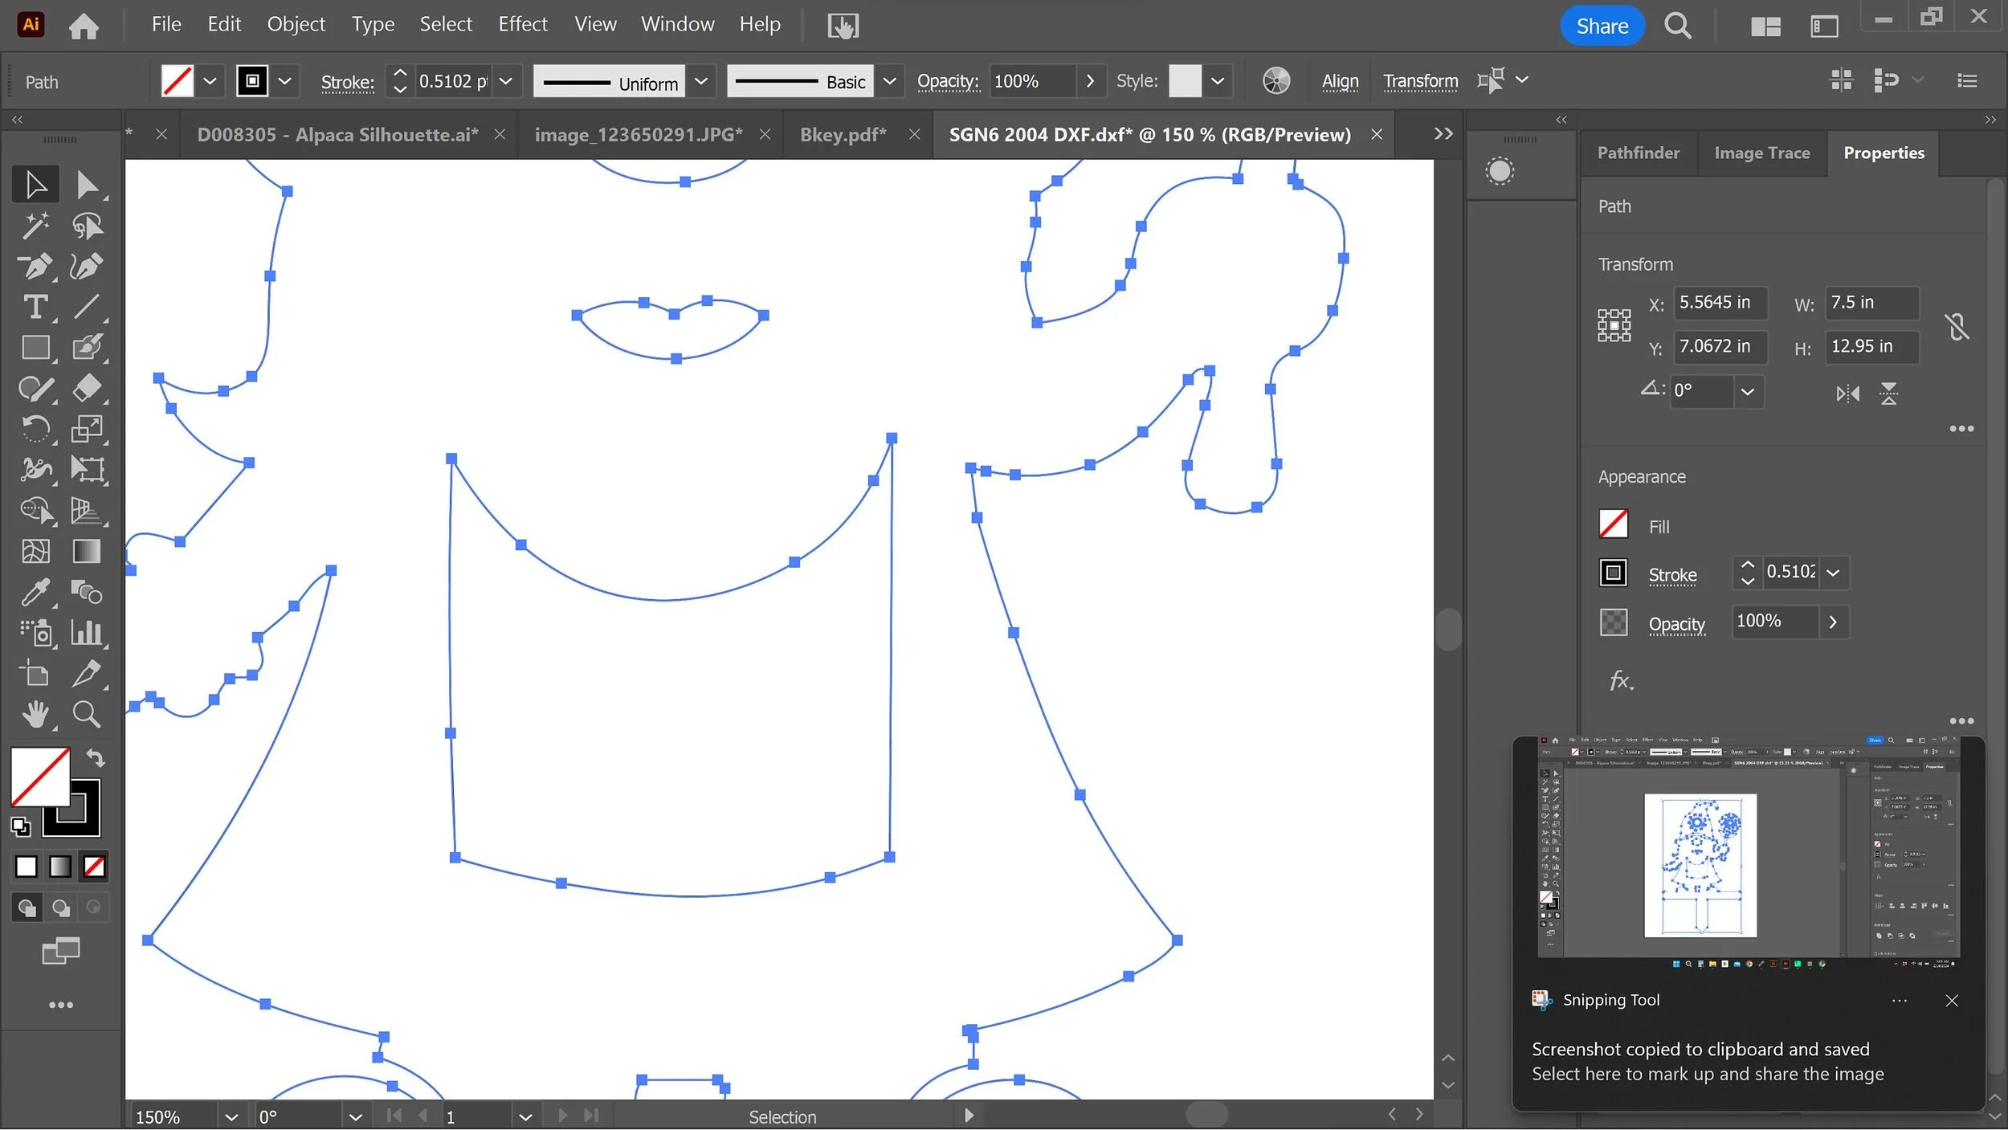Image resolution: width=2008 pixels, height=1130 pixels.
Task: Select the Hand tool
Action: [35, 714]
